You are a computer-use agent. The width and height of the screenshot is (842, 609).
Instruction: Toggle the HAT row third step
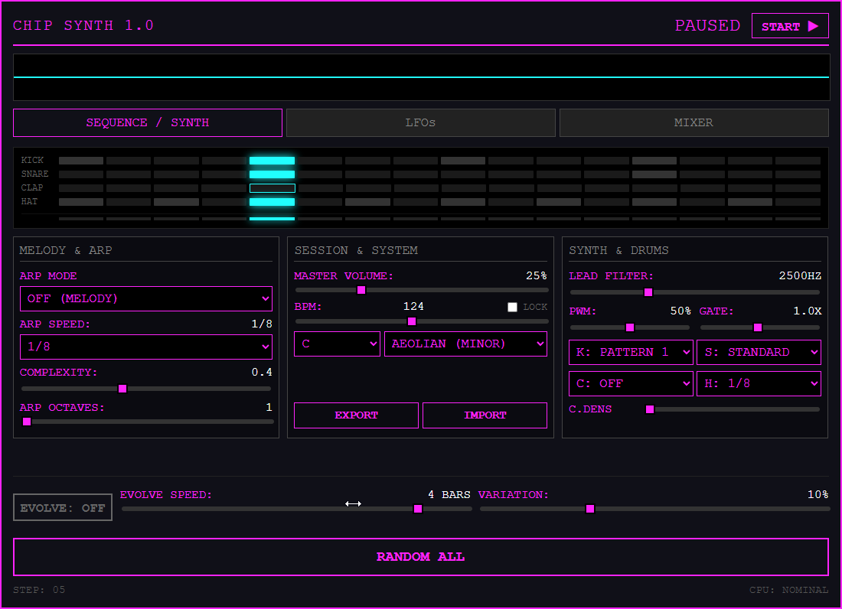tap(177, 202)
